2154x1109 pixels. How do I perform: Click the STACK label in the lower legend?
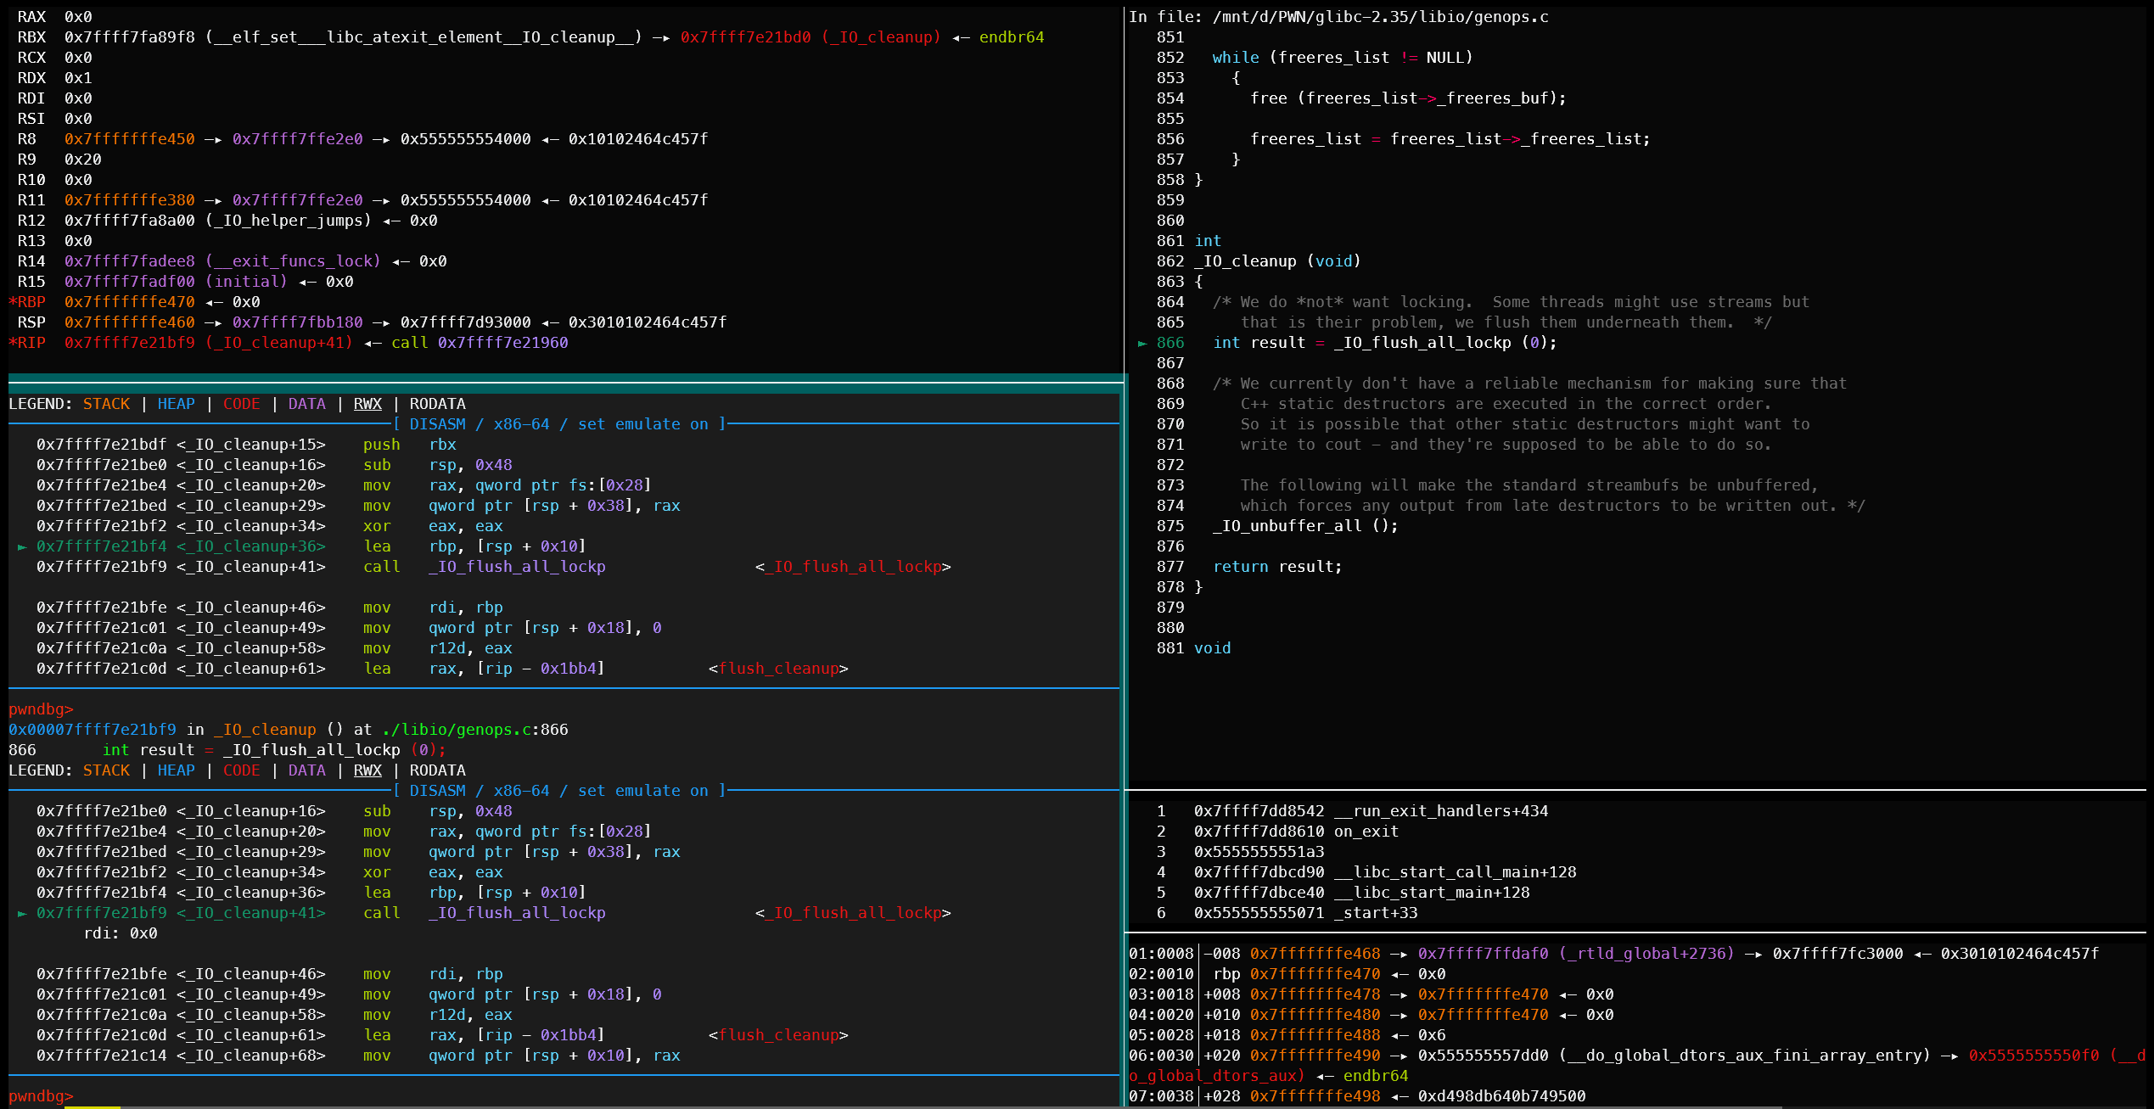[x=106, y=770]
